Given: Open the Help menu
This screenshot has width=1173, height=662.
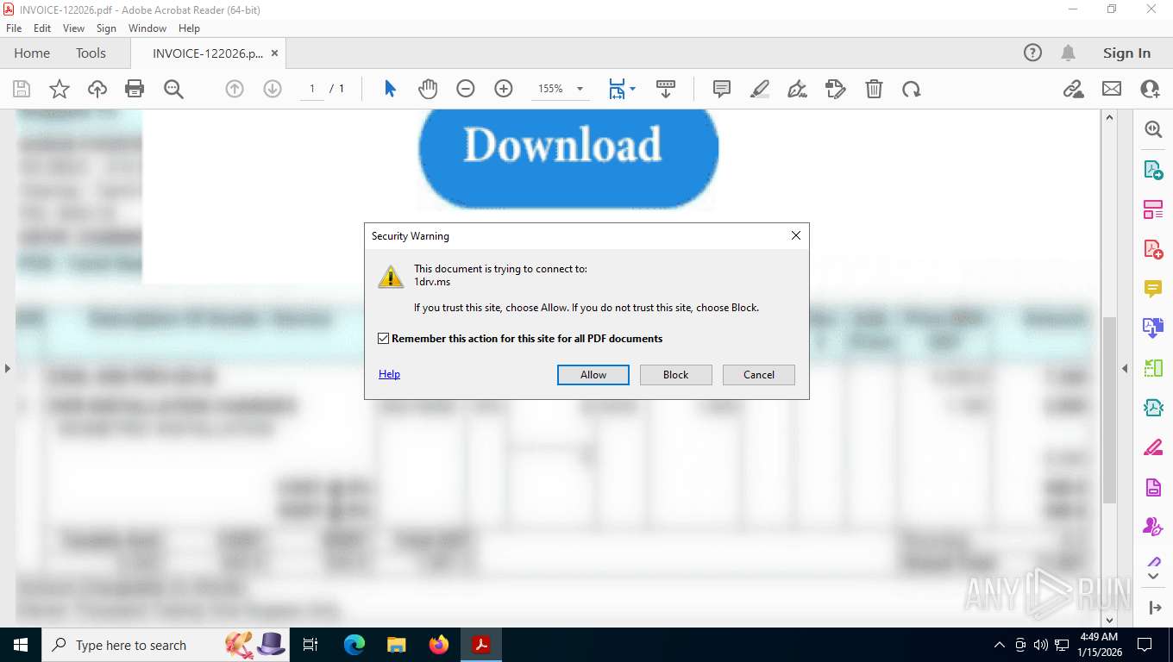Looking at the screenshot, I should (x=189, y=28).
